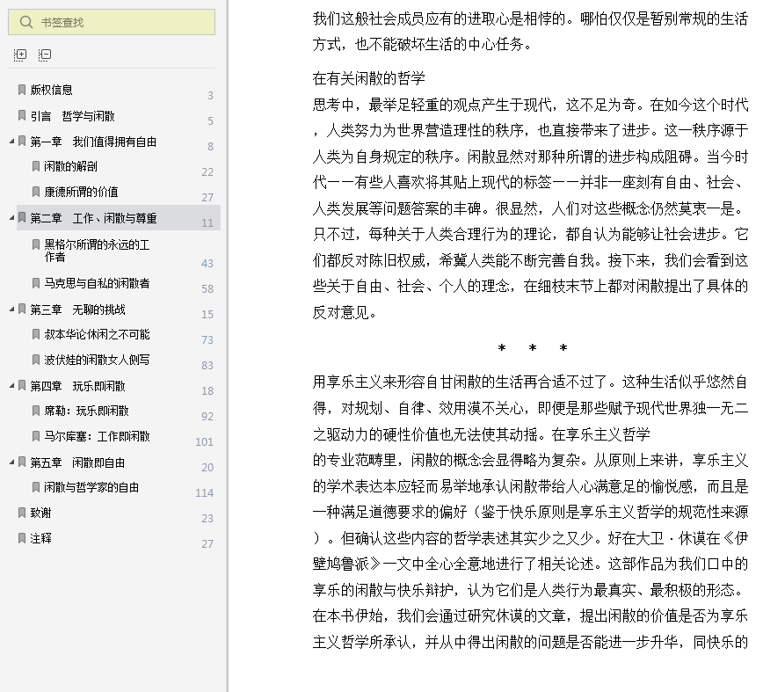763x692 pixels.
Task: Click bookmark icon beside 闲散的解剖
Action: [x=35, y=166]
